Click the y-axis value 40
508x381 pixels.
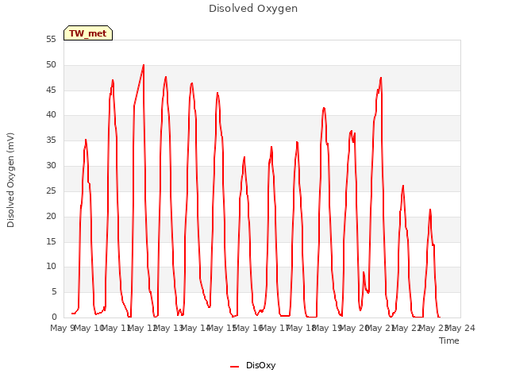point(51,114)
